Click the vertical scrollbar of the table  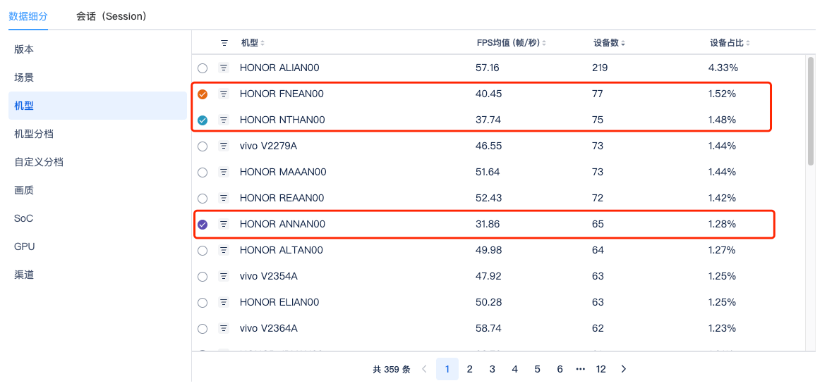pyautogui.click(x=810, y=113)
